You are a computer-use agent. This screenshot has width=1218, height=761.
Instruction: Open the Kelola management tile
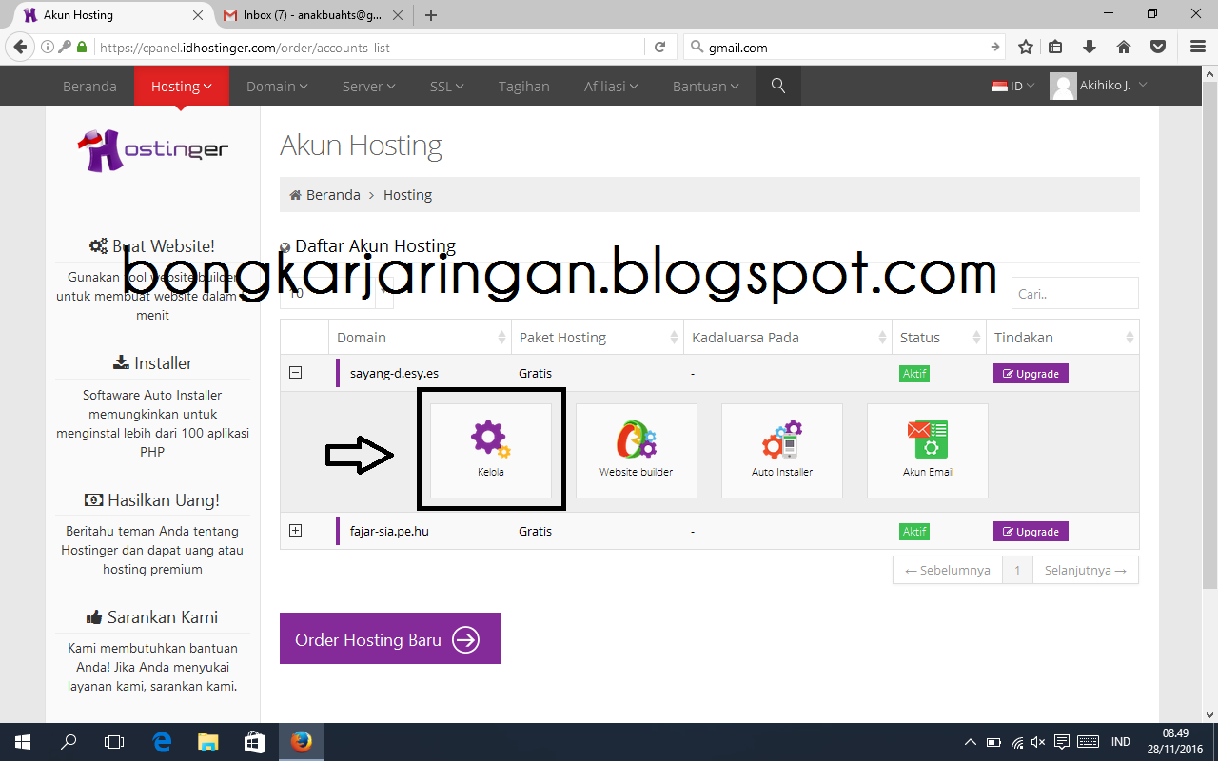[491, 450]
